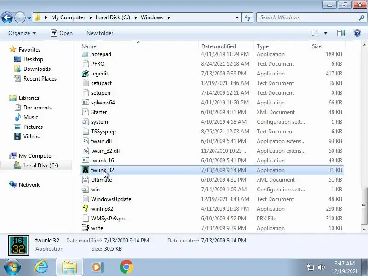Select My Computer in the address breadcrumb
368x276 pixels.
pos(68,17)
